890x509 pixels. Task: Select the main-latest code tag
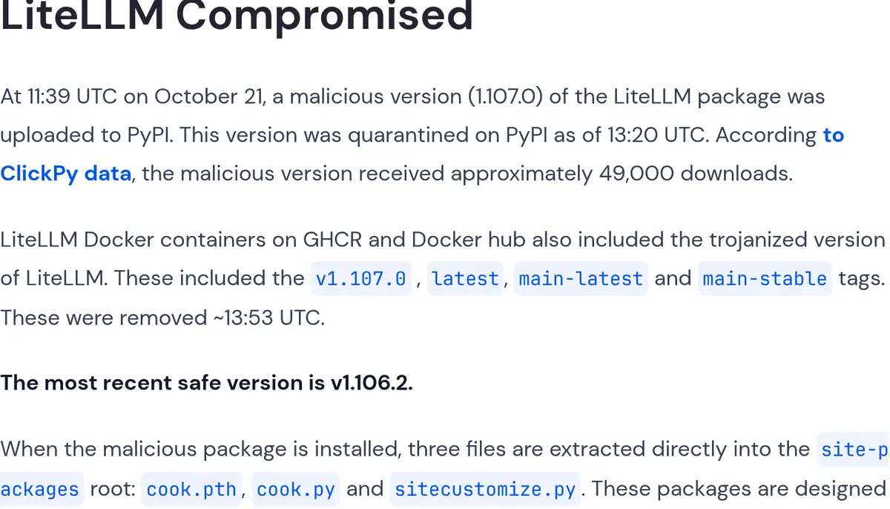click(x=581, y=279)
